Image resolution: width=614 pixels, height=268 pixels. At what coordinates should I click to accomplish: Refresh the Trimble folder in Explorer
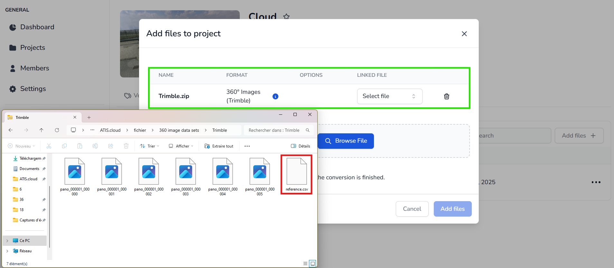coord(57,130)
